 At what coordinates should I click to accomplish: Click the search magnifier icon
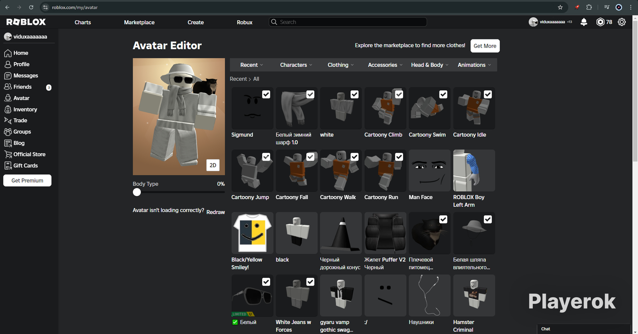(274, 22)
